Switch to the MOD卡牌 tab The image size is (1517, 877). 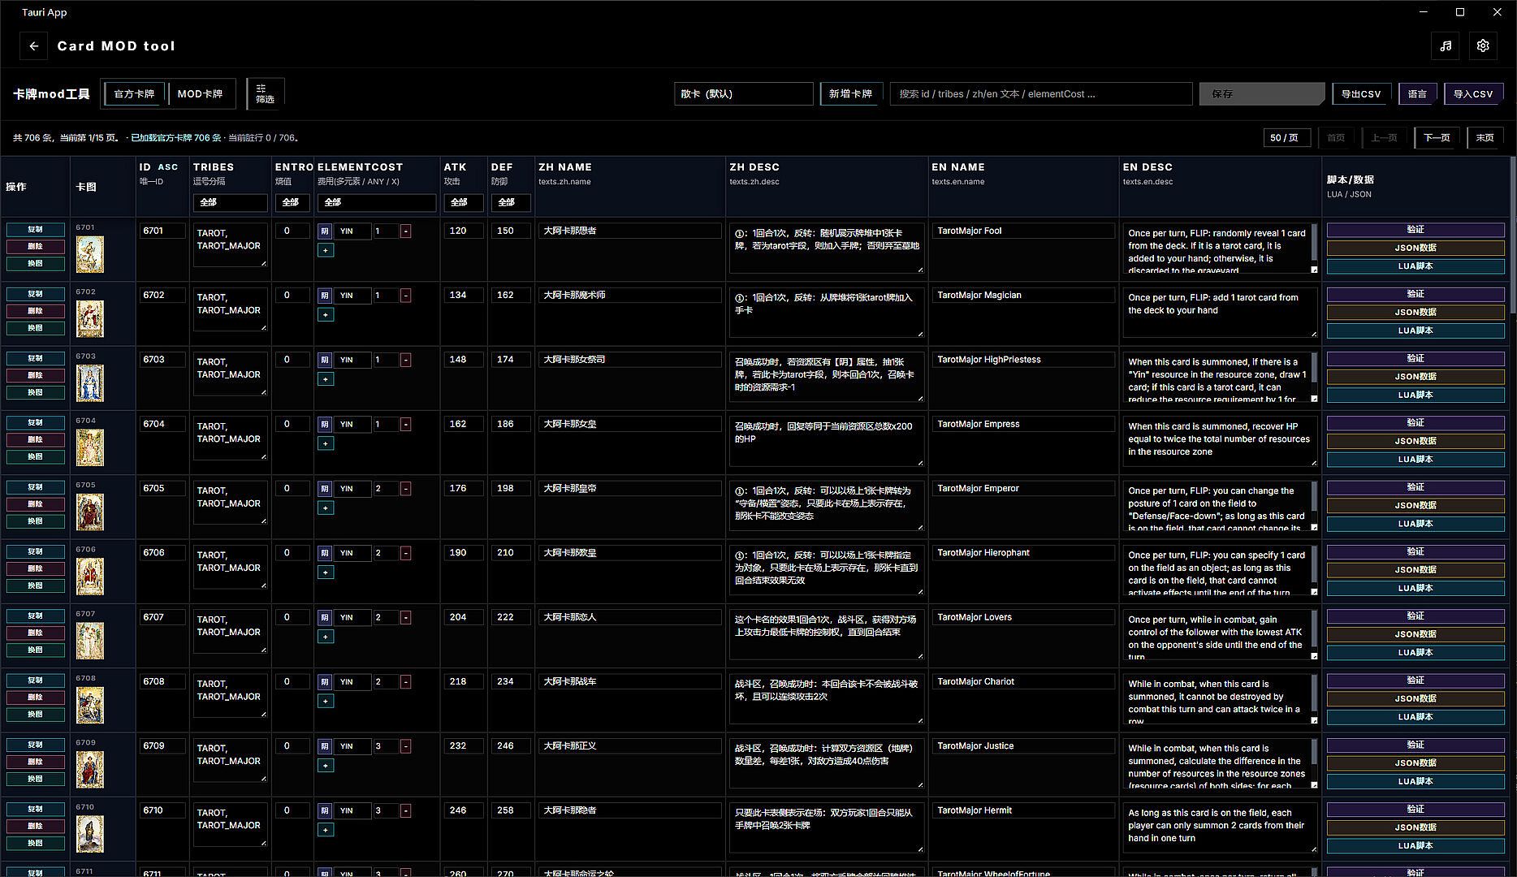coord(200,93)
